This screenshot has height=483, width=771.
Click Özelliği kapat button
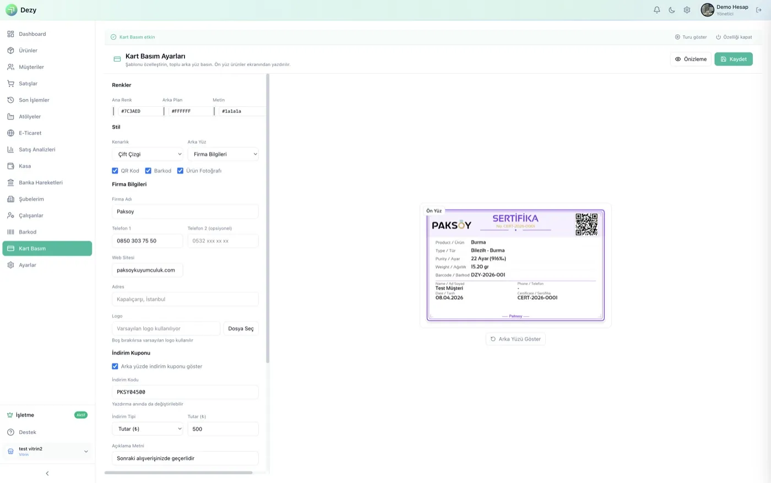(734, 37)
